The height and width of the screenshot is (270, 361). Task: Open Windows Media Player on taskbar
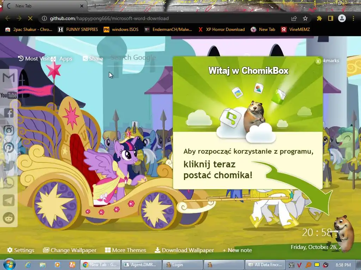pyautogui.click(x=57, y=265)
